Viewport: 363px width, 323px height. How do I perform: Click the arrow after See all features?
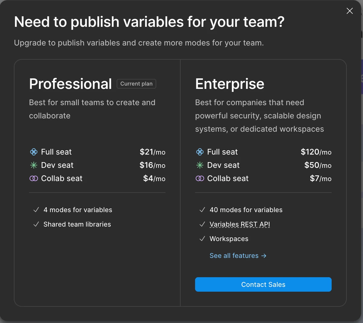click(x=264, y=256)
